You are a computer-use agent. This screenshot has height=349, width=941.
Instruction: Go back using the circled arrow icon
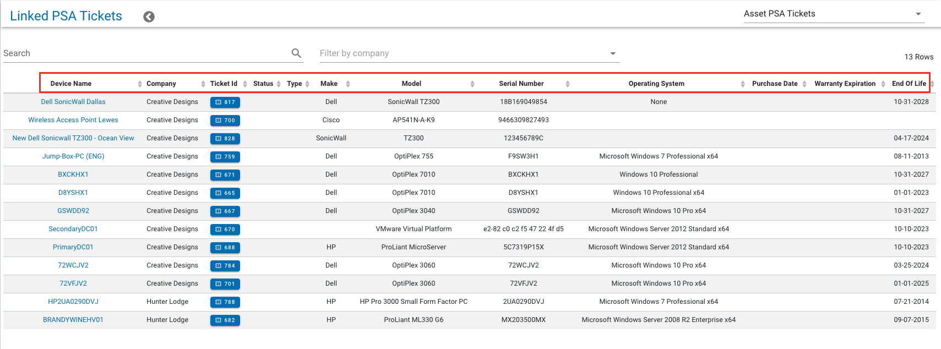tap(149, 17)
